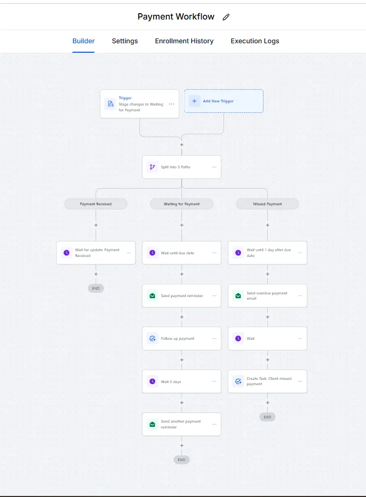Viewport: 366px width, 497px height.
Task: Add a step below Waiting for Payment label
Action: point(182,225)
